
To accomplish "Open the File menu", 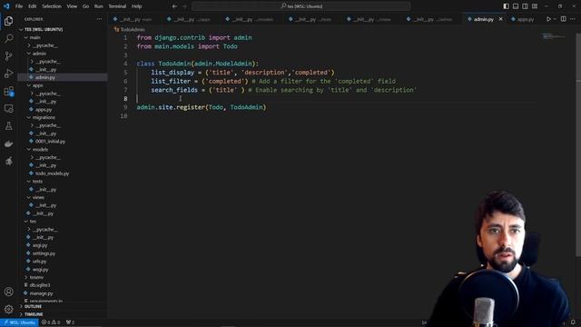I will click(x=19, y=6).
